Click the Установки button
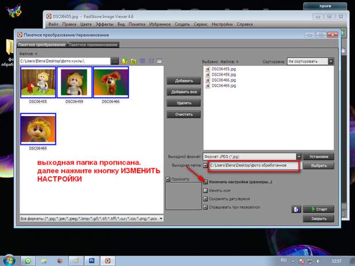355x266 pixels. pos(318,157)
